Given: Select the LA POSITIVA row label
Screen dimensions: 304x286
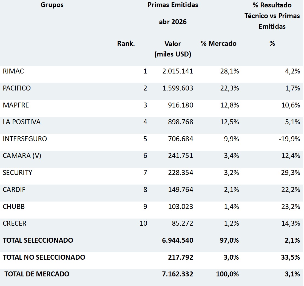Looking at the screenshot, I should [x=22, y=122].
